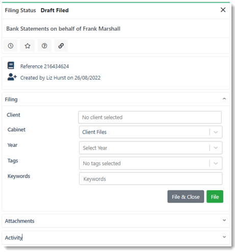Click the Client field with No client selected

click(x=150, y=117)
